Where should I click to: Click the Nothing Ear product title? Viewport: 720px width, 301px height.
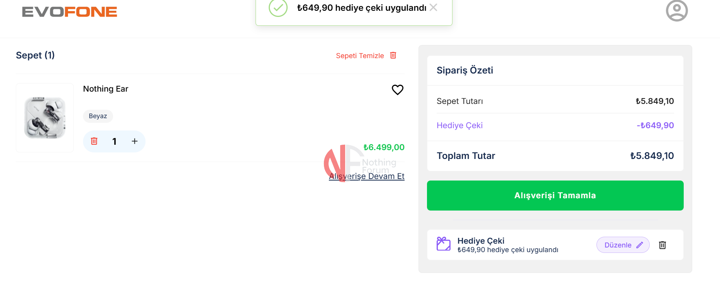pos(105,89)
